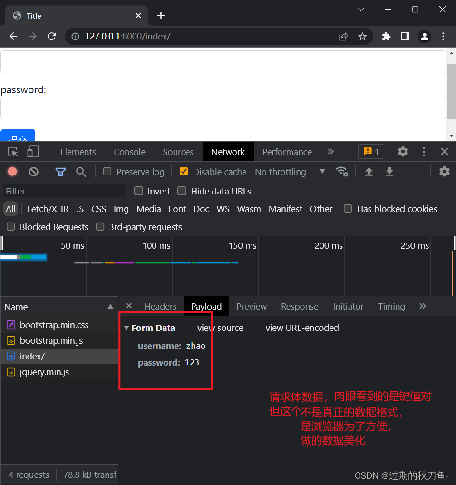The height and width of the screenshot is (485, 456).
Task: Close the Title browser tab
Action: 138,16
